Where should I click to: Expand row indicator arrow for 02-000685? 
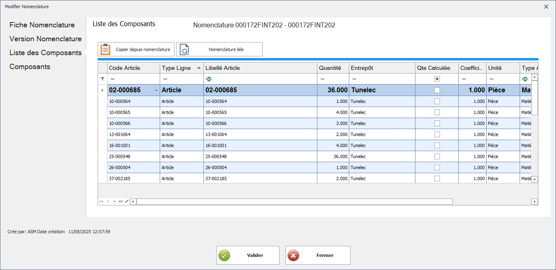103,90
